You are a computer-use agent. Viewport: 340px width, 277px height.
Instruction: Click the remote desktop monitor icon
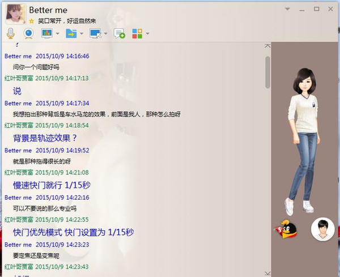click(x=95, y=33)
